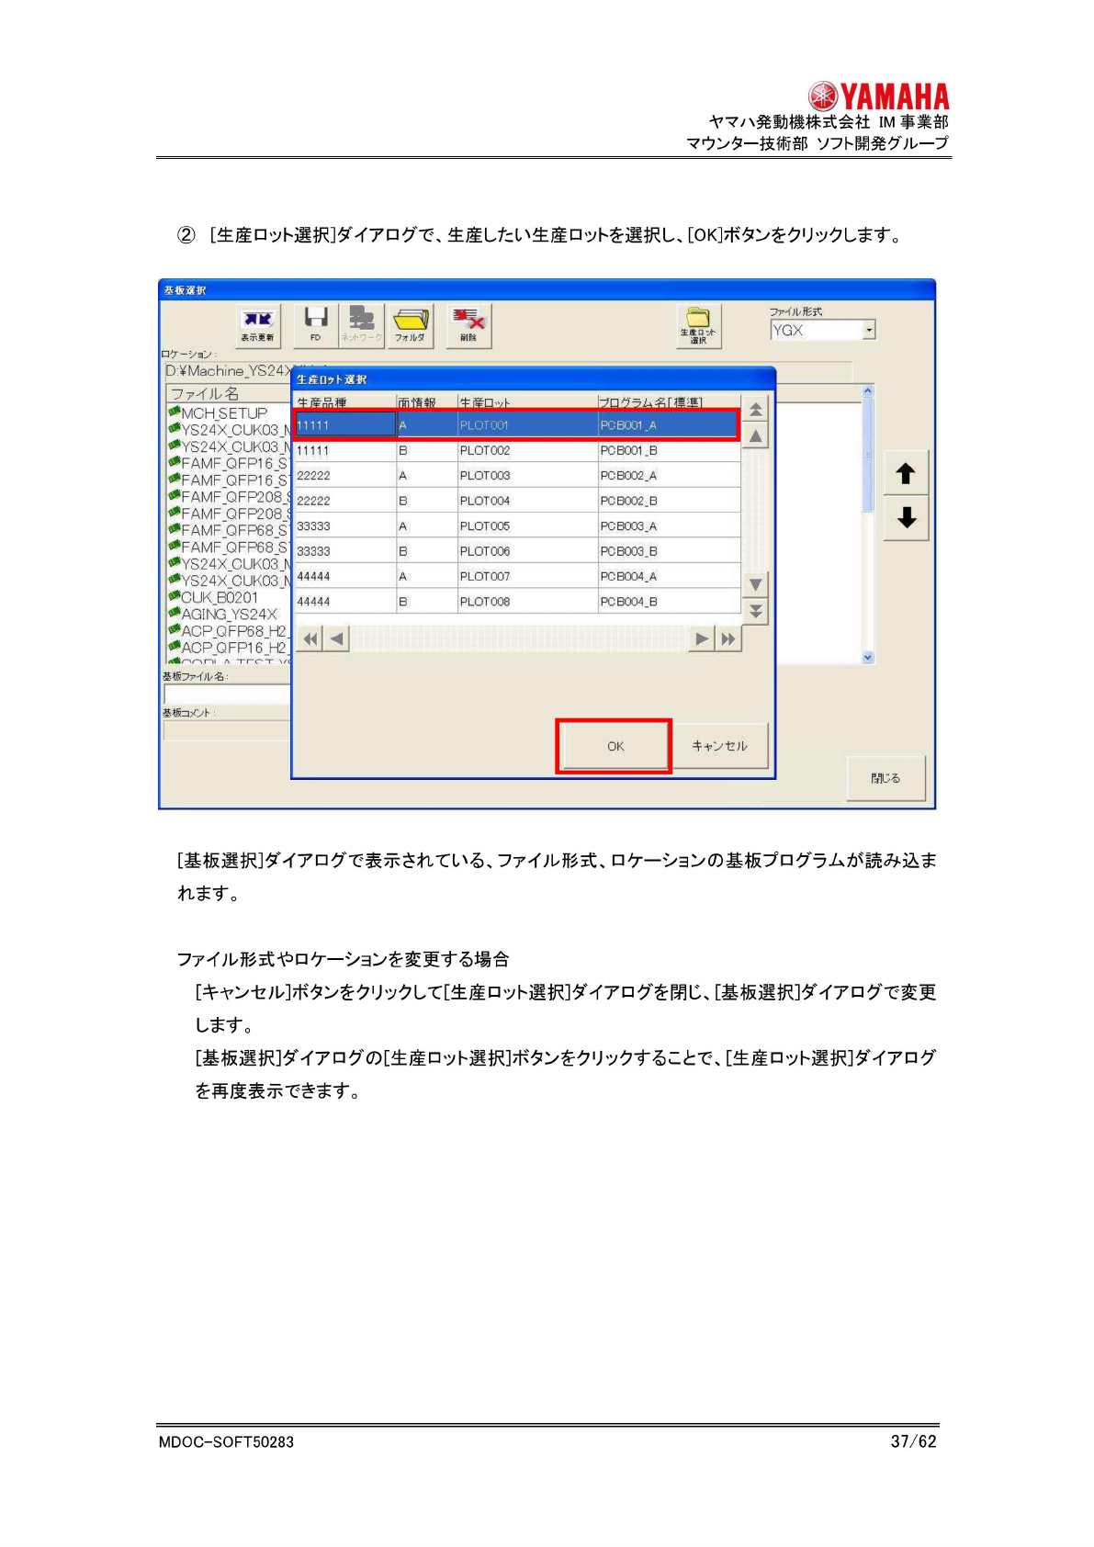This screenshot has width=1094, height=1547.
Task: Open the フォルダ folder icon
Action: [410, 325]
